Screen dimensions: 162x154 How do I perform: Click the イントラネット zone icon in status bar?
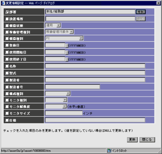pyautogui.click(x=109, y=151)
